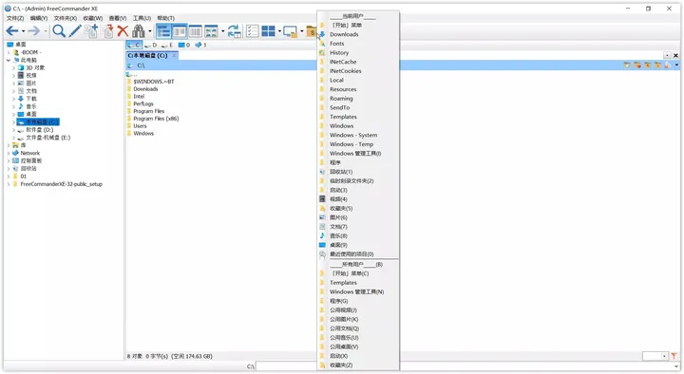Toggle the thumbnails view mode button
The width and height of the screenshot is (684, 374).
pos(211,31)
